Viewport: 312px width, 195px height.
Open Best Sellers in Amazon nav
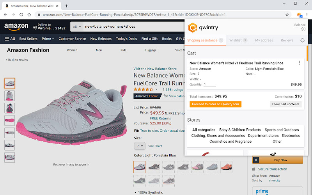(x=28, y=39)
